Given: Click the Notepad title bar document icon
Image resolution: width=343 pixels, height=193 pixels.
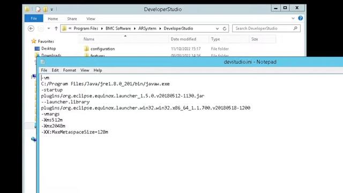Looking at the screenshot, I should [43, 62].
